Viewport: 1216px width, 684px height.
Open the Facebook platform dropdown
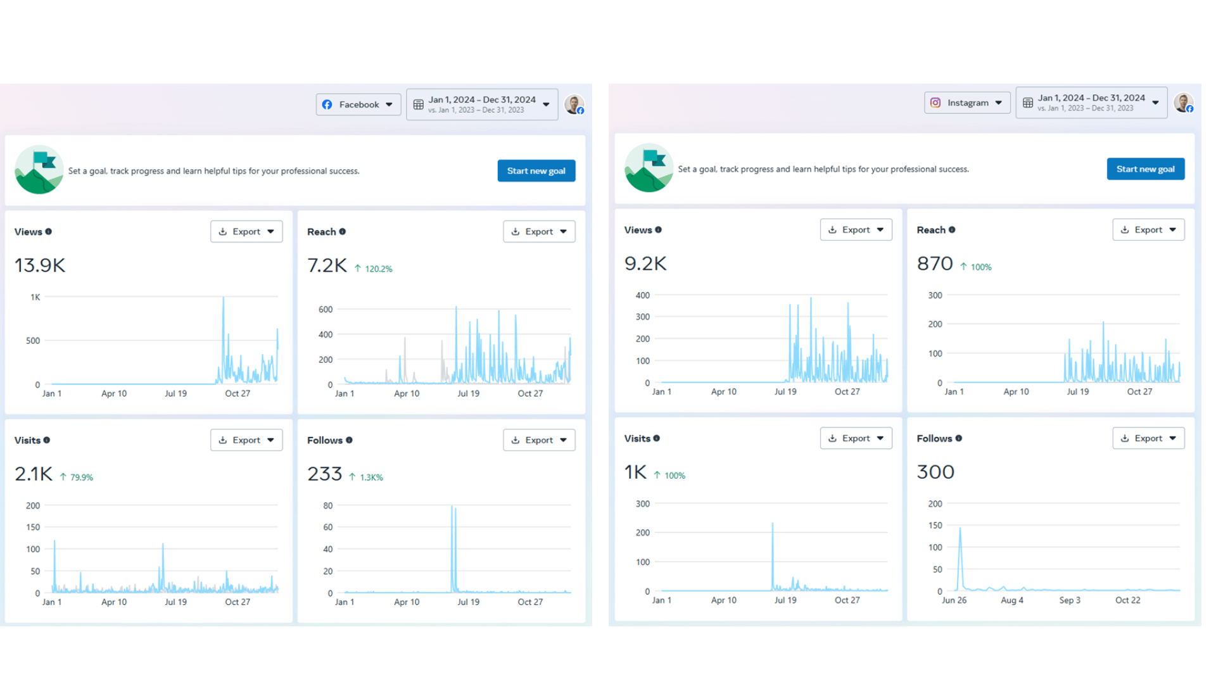tap(358, 104)
